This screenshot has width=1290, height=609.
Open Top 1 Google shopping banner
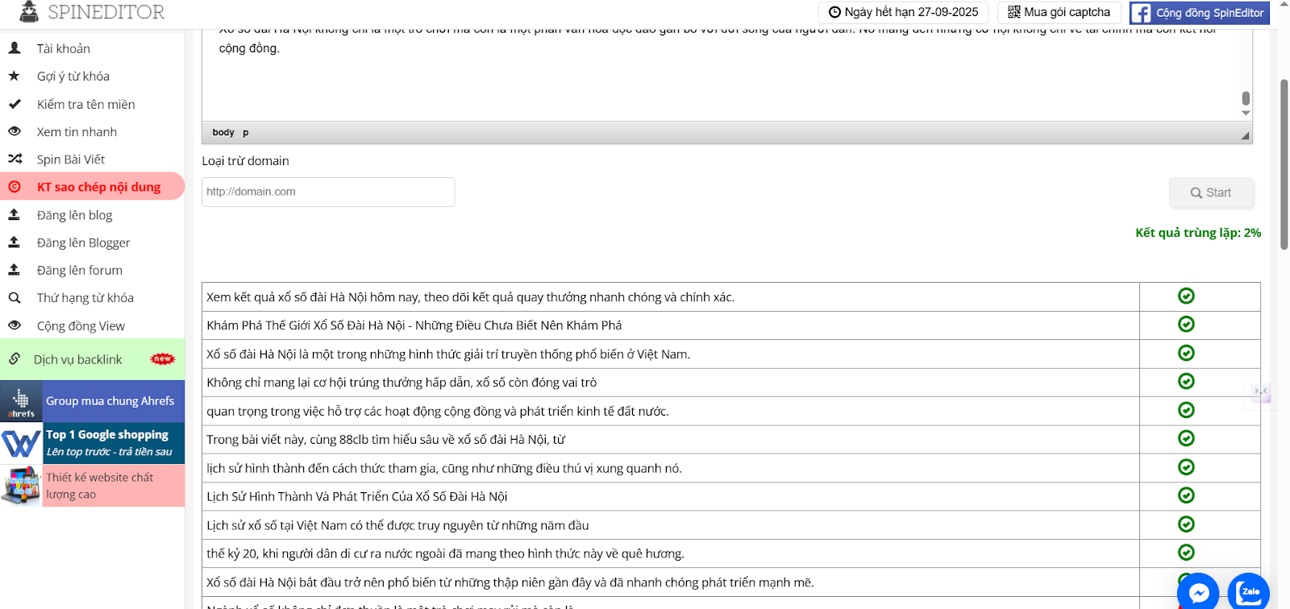93,443
